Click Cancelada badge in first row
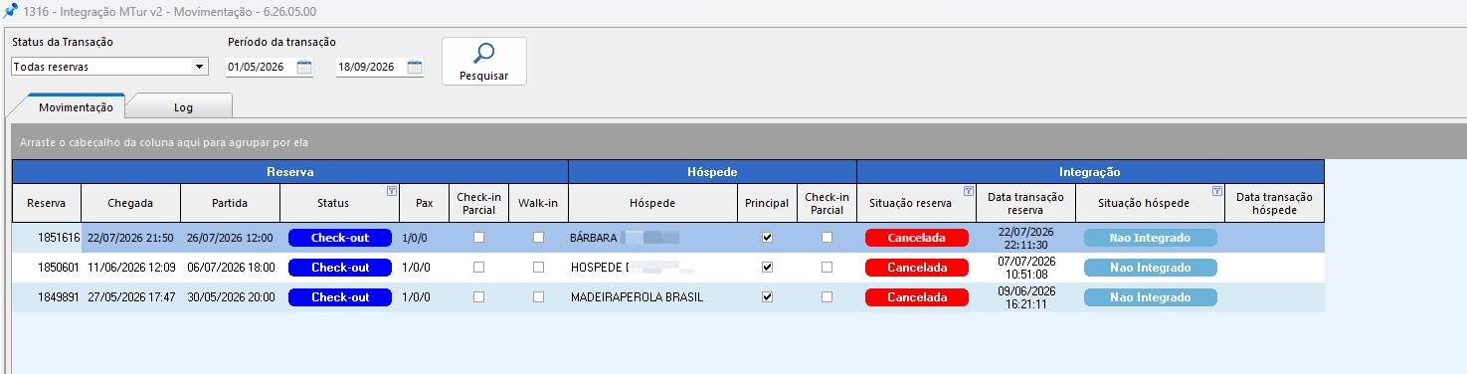This screenshot has width=1467, height=374. [x=917, y=238]
